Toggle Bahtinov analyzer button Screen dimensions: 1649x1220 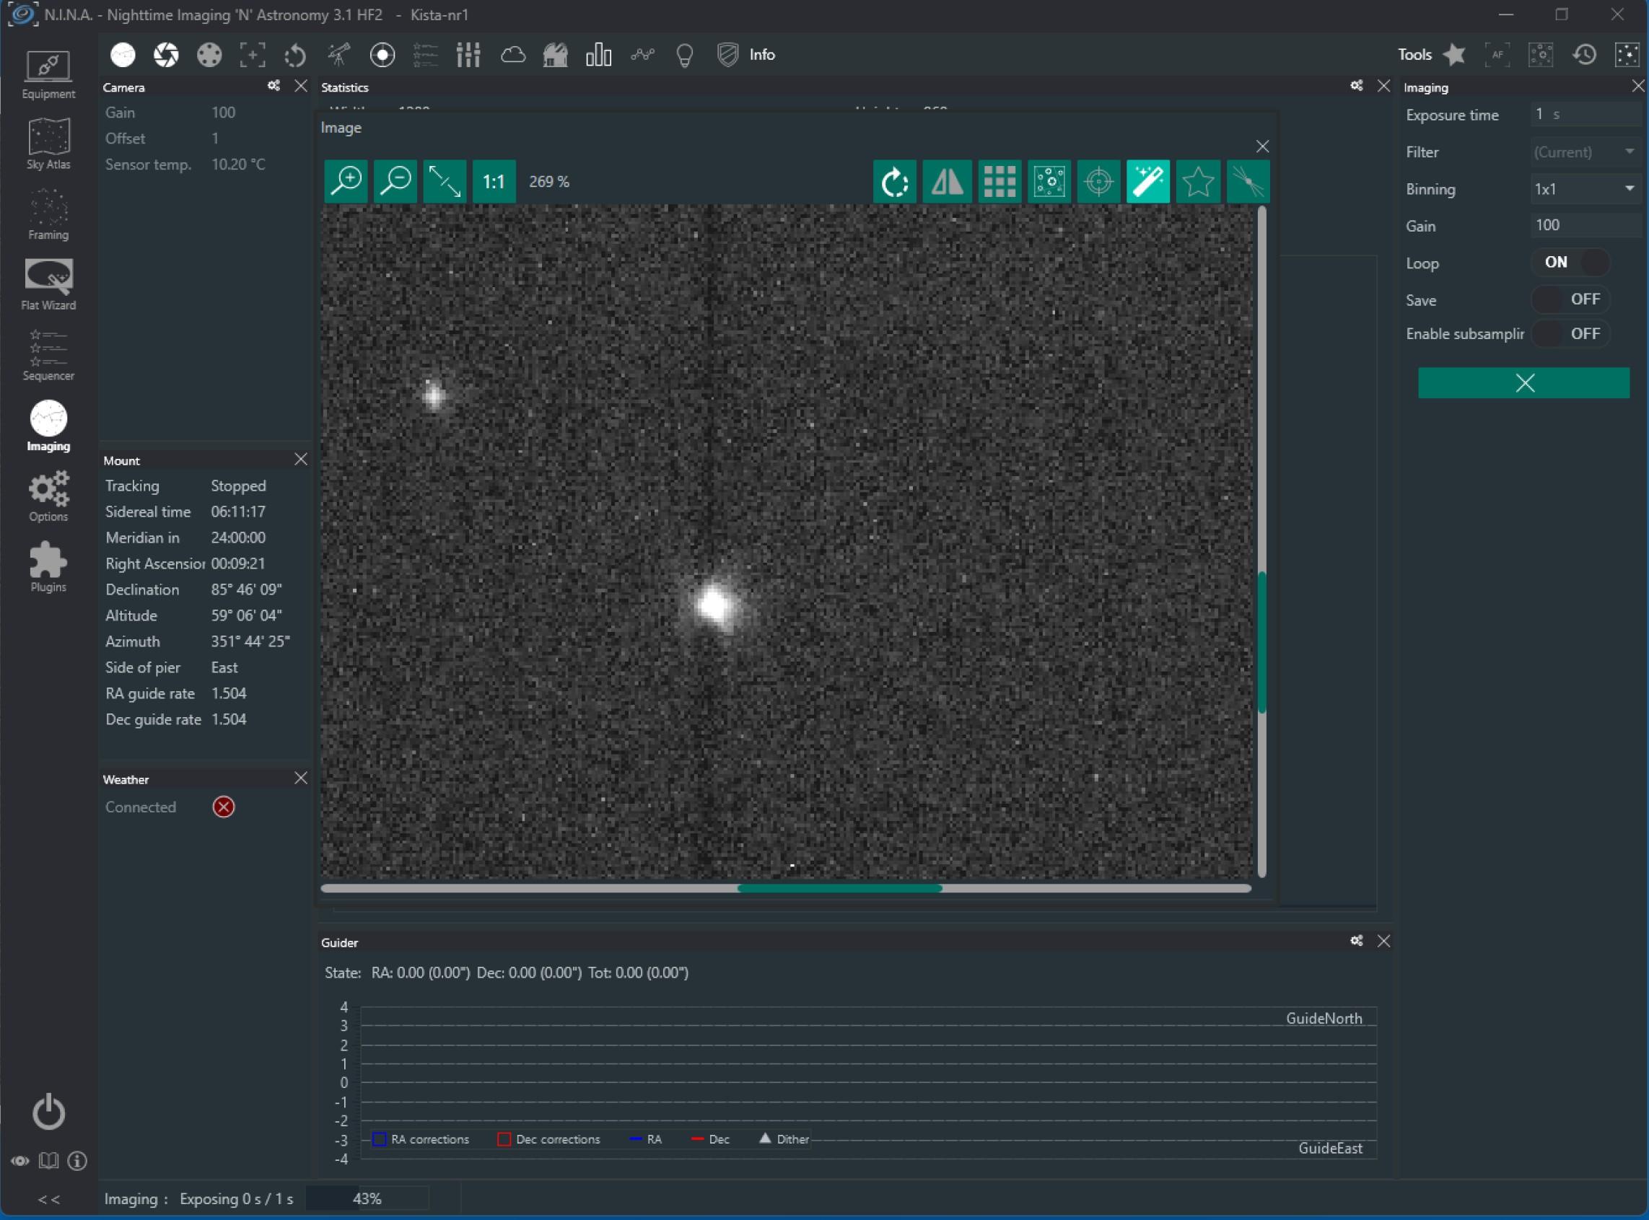[1248, 182]
